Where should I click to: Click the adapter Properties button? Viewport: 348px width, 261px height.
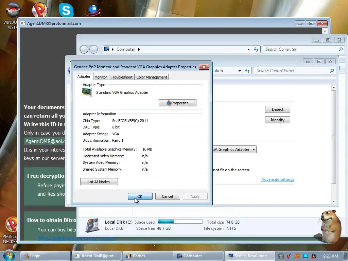(177, 103)
